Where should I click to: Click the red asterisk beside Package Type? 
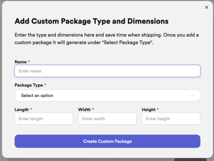(x=45, y=84)
